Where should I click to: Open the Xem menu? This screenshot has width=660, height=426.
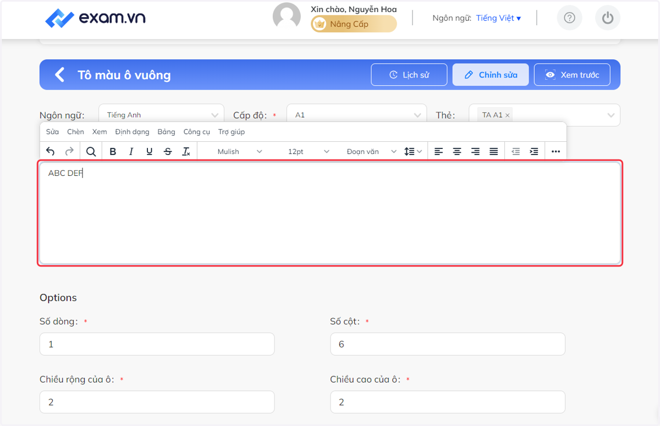click(x=100, y=132)
